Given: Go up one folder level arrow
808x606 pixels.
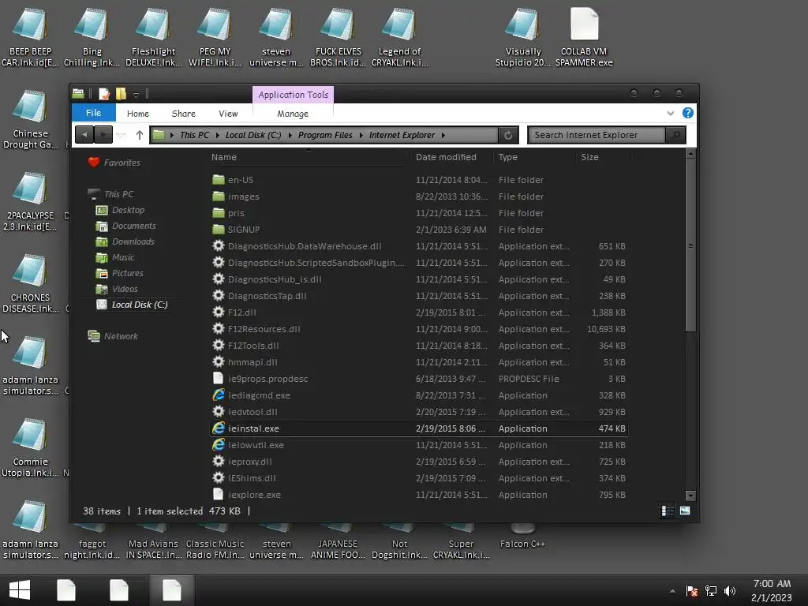Looking at the screenshot, I should (x=140, y=135).
